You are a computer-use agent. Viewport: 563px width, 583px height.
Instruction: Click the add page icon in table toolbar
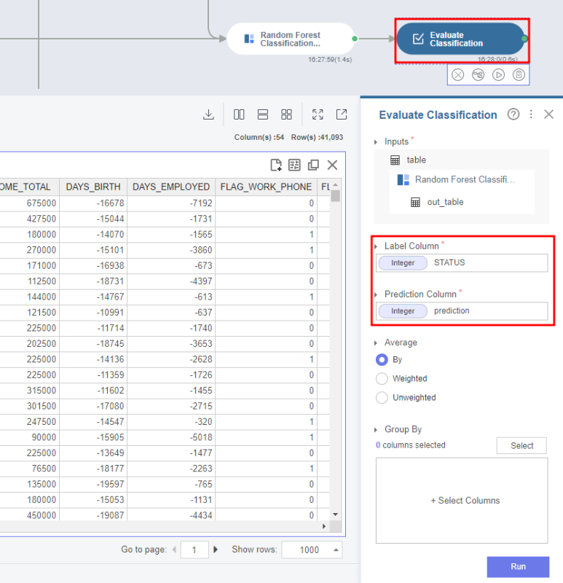click(276, 165)
